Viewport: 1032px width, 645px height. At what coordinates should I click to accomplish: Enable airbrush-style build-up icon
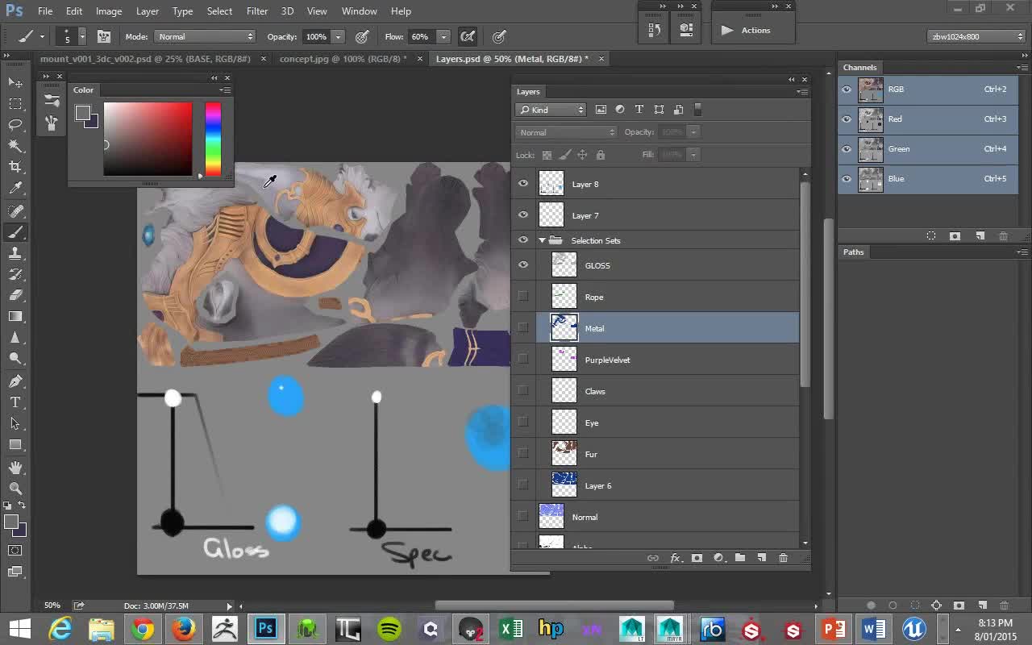click(x=468, y=36)
